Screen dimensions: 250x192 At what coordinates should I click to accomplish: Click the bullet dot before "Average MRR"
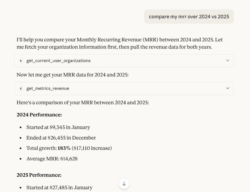tap(20, 159)
